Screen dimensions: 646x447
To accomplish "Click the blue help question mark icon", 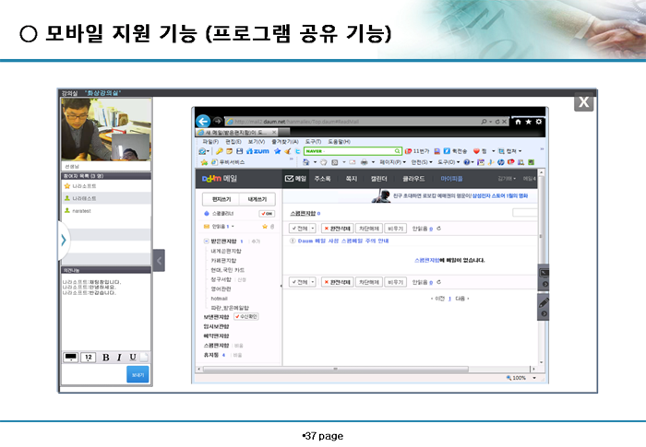I will (466, 162).
